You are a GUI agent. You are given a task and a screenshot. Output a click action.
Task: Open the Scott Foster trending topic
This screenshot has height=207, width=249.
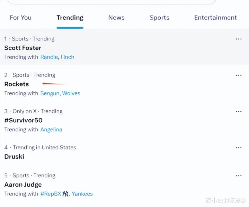[x=23, y=48]
